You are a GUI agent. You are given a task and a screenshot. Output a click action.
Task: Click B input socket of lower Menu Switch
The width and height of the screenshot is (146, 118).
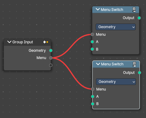click(x=93, y=104)
